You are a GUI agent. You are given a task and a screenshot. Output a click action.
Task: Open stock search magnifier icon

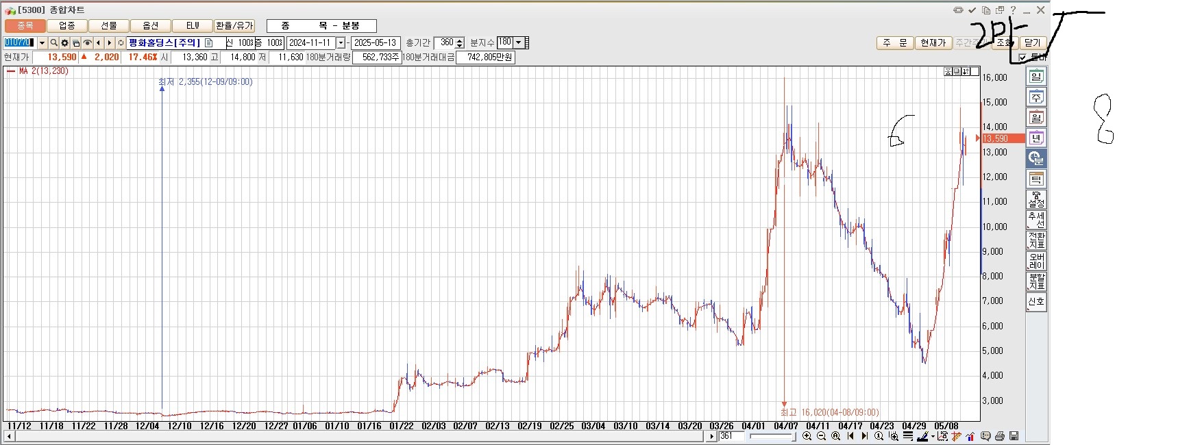pyautogui.click(x=53, y=42)
